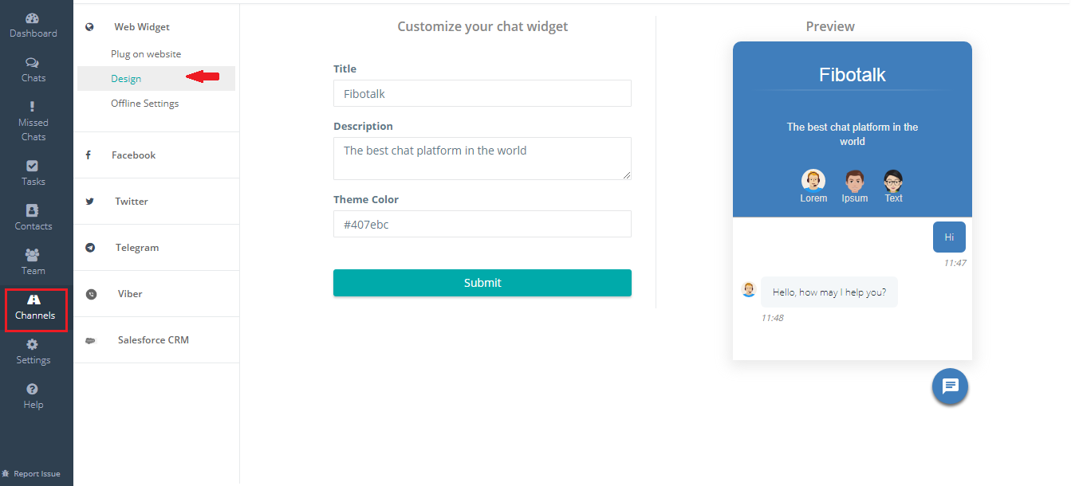Click the Theme Color field #407ebc
Viewport: 1079px width, 486px height.
click(482, 224)
